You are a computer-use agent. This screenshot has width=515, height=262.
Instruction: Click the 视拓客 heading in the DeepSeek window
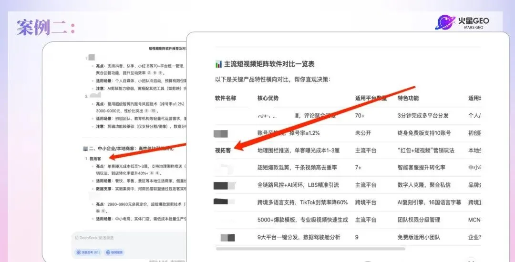click(95, 159)
